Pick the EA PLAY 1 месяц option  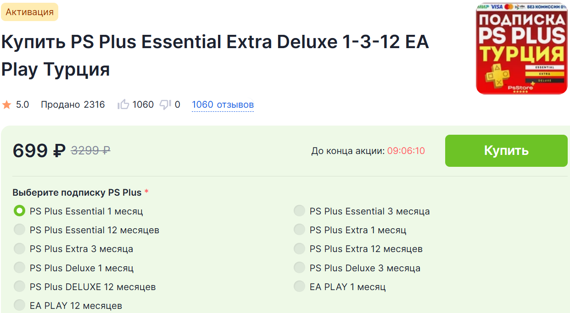tap(299, 287)
